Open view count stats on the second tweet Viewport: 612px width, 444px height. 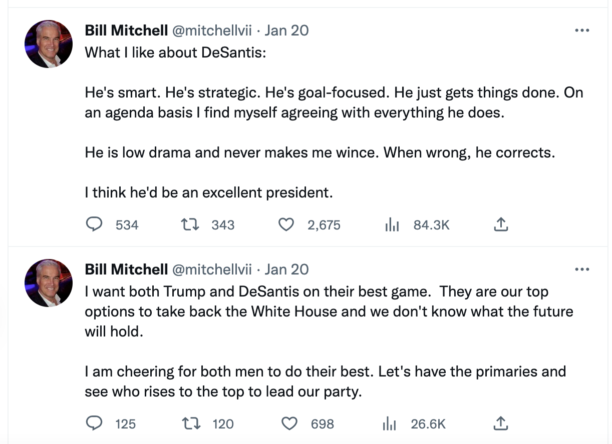coord(389,423)
